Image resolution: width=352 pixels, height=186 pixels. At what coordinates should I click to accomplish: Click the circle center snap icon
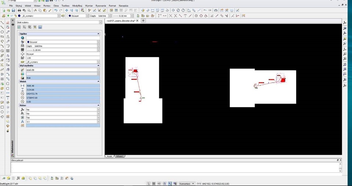tap(196, 16)
